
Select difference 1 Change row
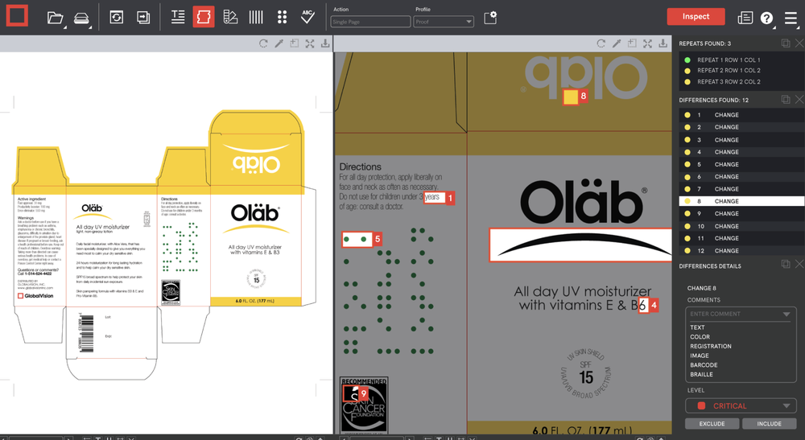point(741,115)
